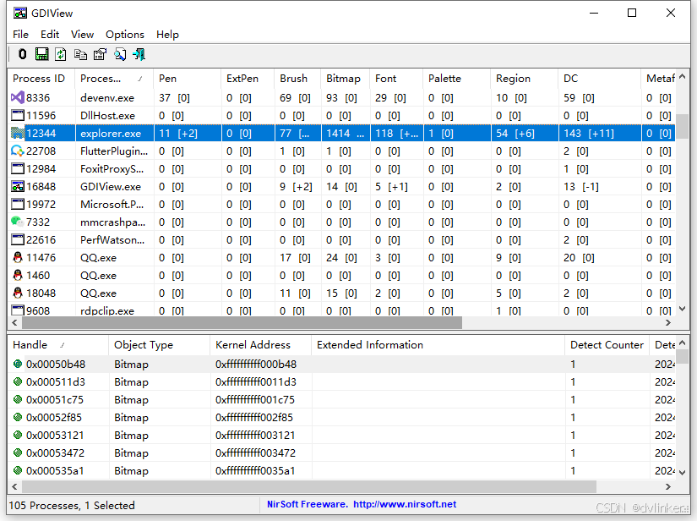697x521 pixels.
Task: Sort by the Process ID column header
Action: point(41,79)
